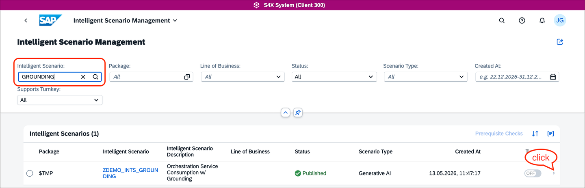This screenshot has width=585, height=188.
Task: Collapse the filter header
Action: click(x=286, y=112)
